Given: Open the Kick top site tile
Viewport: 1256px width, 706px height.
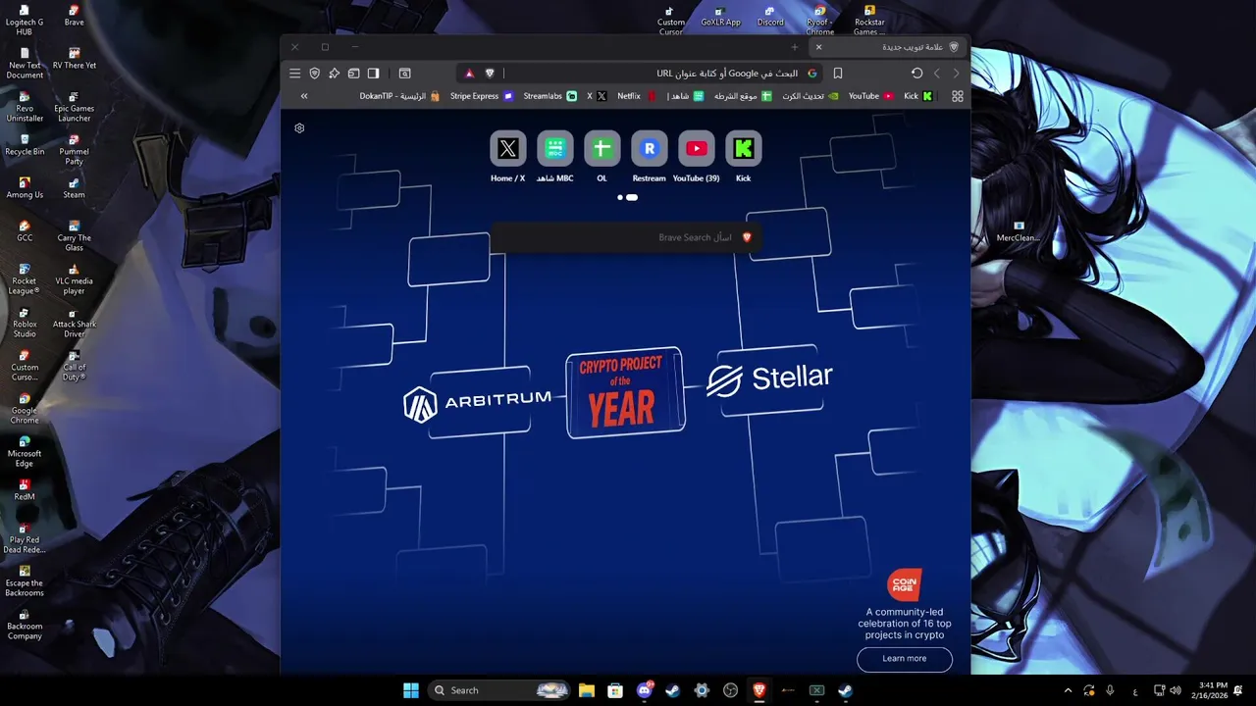Looking at the screenshot, I should (x=744, y=156).
